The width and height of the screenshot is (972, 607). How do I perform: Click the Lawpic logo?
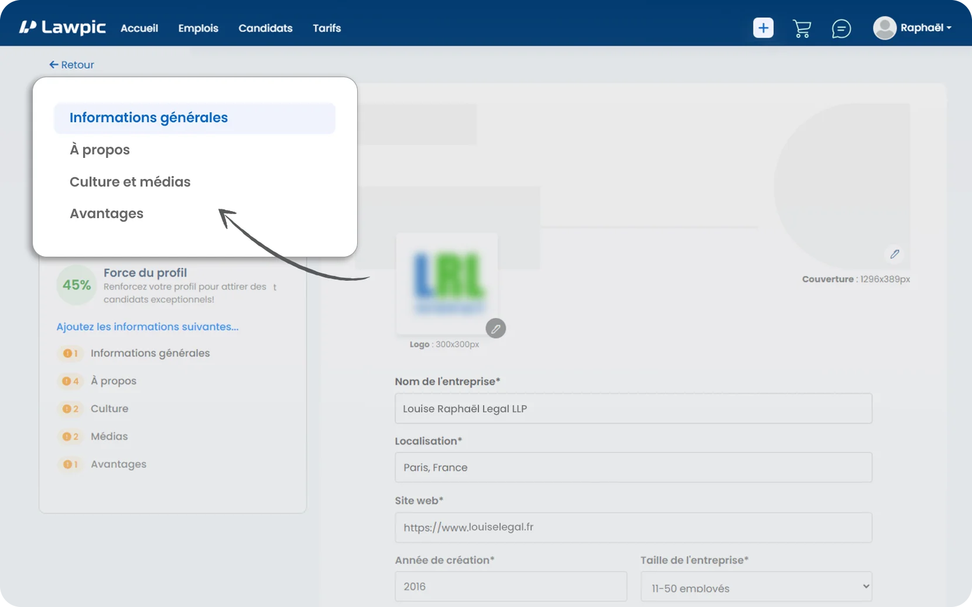62,27
